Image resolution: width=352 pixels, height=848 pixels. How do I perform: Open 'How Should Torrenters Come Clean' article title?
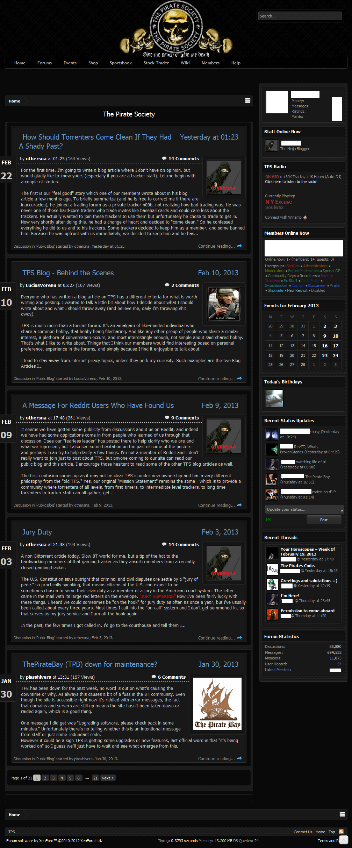click(95, 142)
